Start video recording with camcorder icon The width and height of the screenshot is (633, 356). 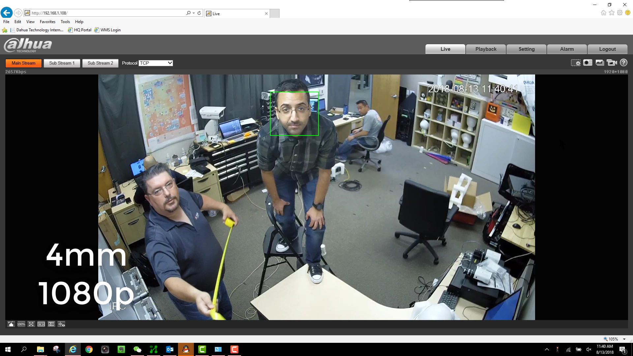point(612,63)
